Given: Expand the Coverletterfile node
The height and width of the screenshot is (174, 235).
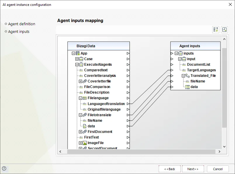Looking at the screenshot, I should [x=80, y=81].
